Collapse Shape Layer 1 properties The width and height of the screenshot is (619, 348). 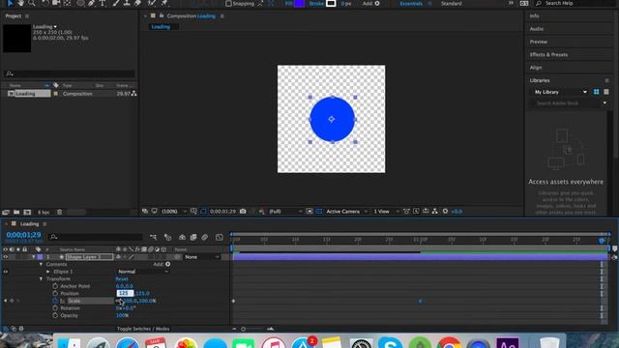pyautogui.click(x=34, y=257)
